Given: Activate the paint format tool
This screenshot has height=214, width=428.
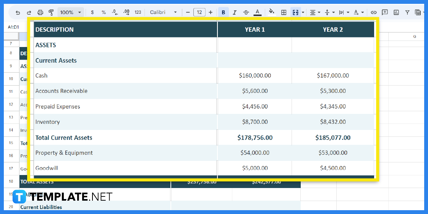Looking at the screenshot, I should tap(51, 12).
